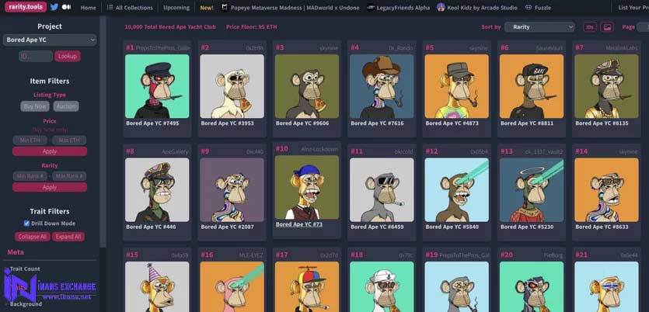Open the Bored Ape YC #5230 title link
The height and width of the screenshot is (312, 649).
527,227
